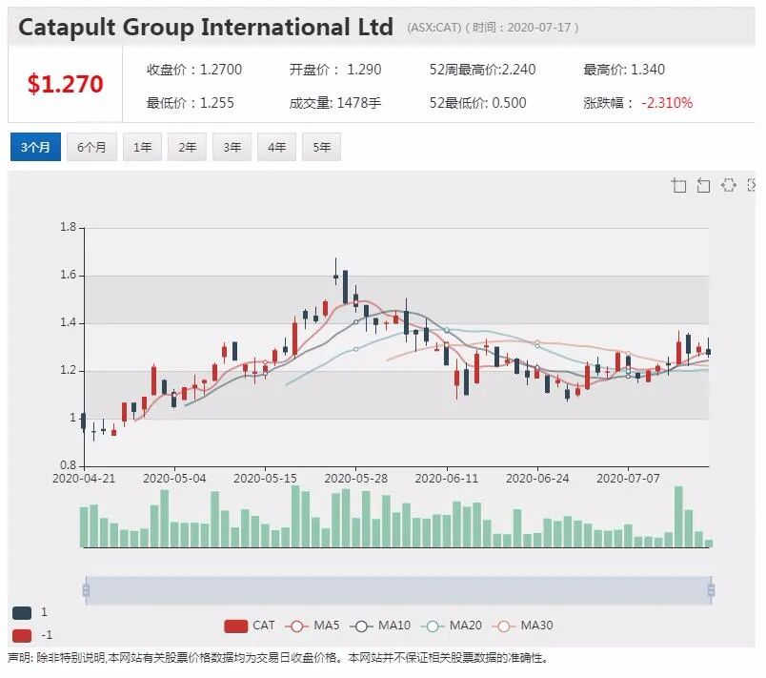Image resolution: width=766 pixels, height=678 pixels.
Task: Click the 1.8 y-axis label
Action: point(69,227)
